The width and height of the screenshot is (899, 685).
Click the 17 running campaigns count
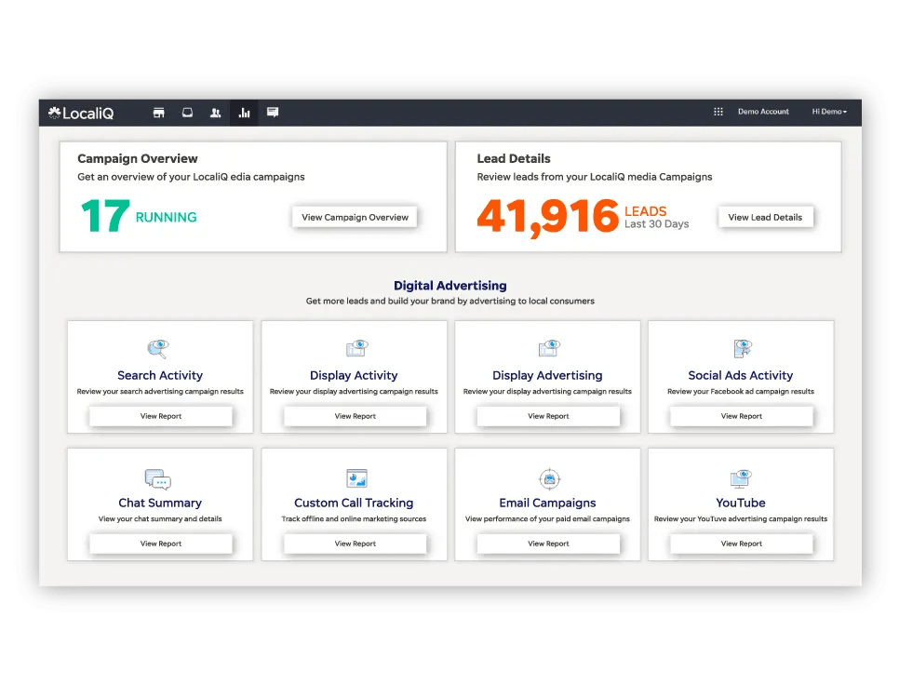click(105, 216)
